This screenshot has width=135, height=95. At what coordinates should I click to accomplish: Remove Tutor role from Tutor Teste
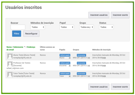click(70, 76)
